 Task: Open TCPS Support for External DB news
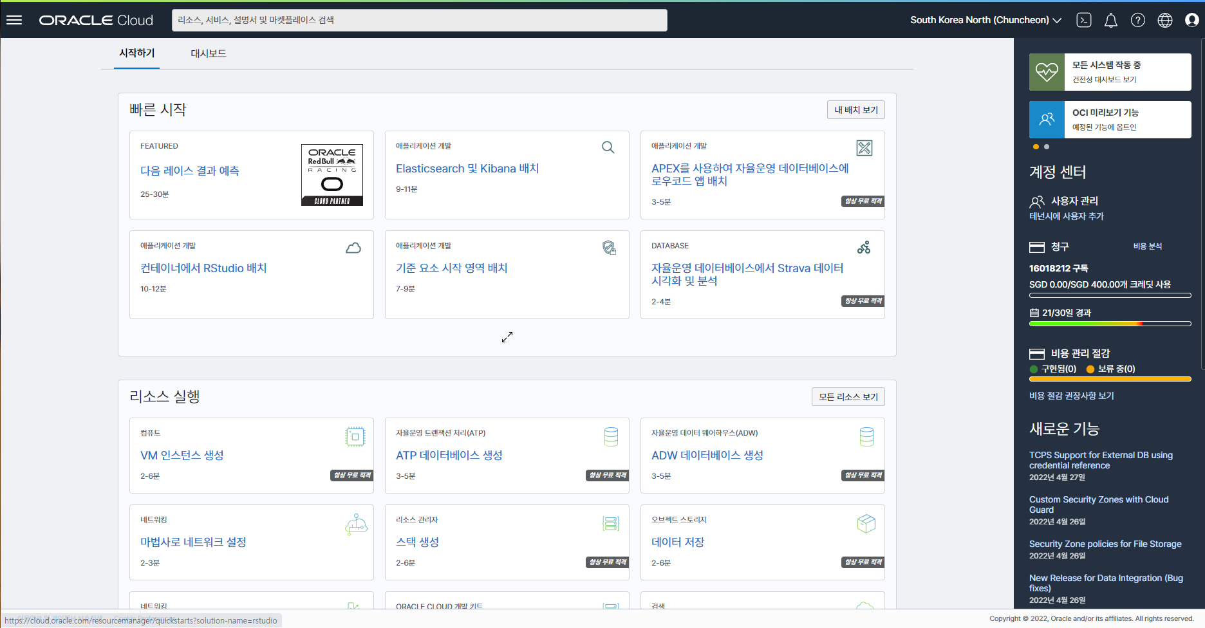[x=1101, y=460]
